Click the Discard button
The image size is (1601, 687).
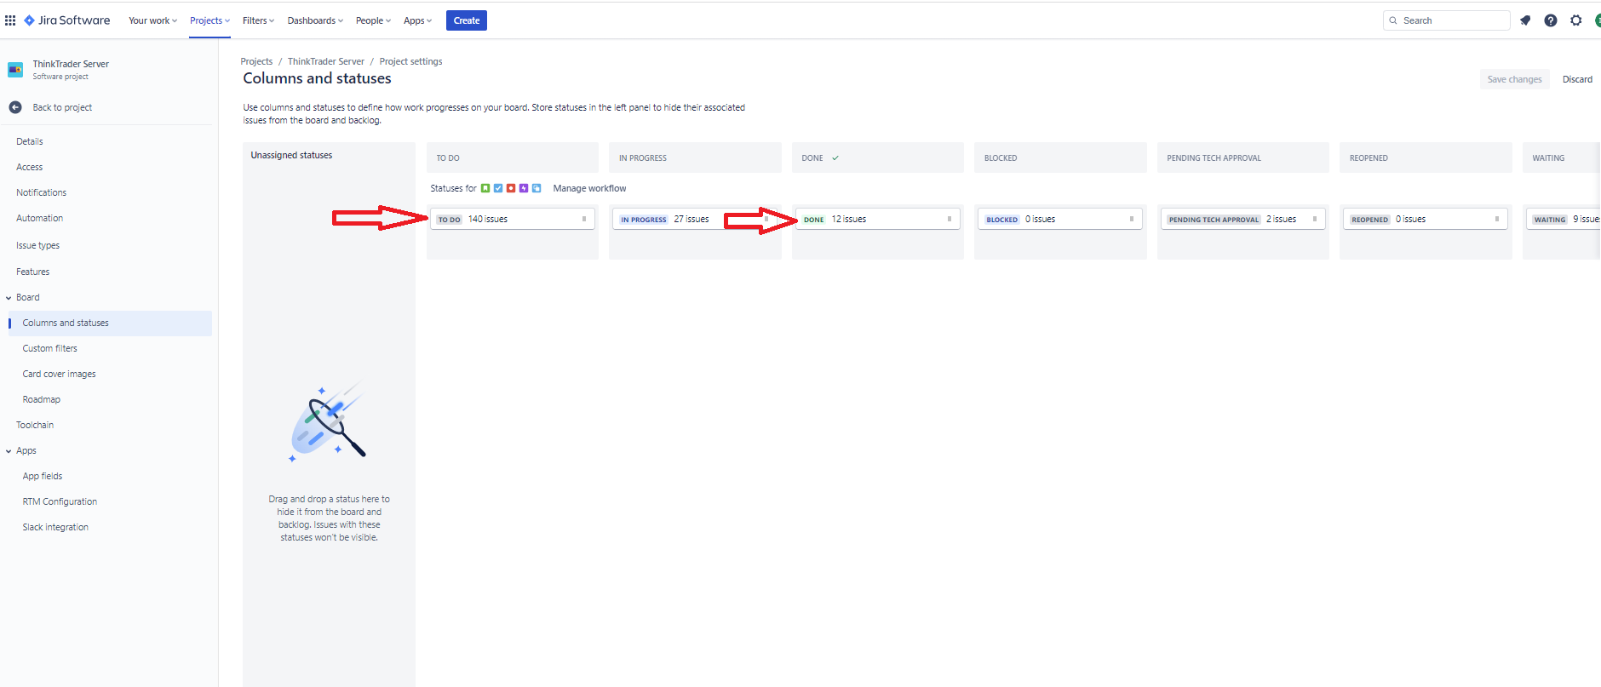tap(1577, 79)
